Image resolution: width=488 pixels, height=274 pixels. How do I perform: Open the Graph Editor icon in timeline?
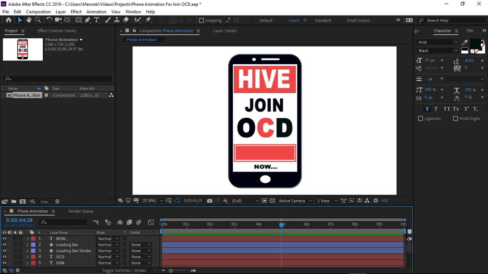click(151, 222)
